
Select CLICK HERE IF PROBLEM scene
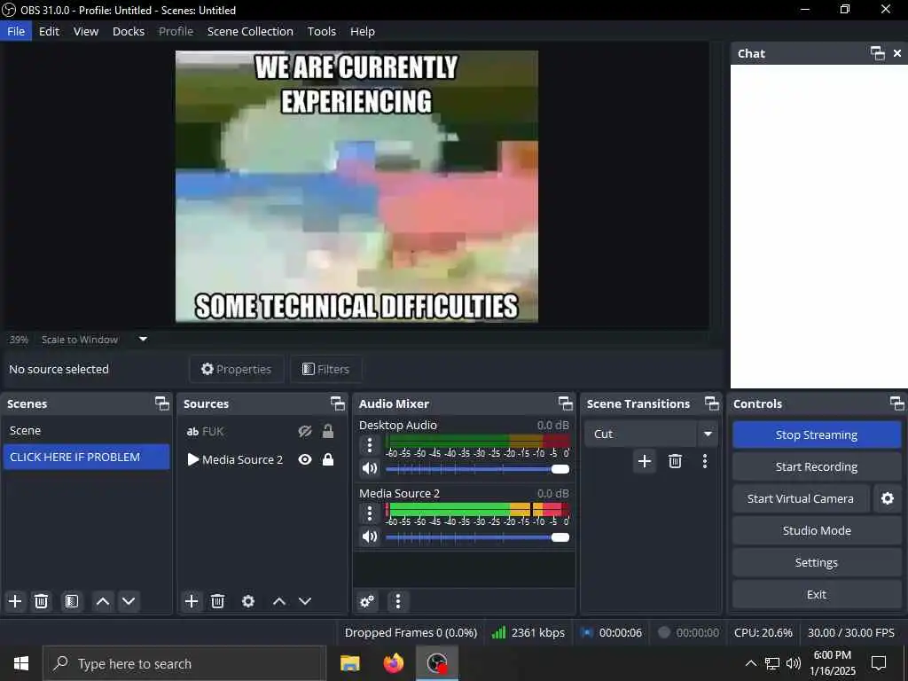(x=86, y=457)
